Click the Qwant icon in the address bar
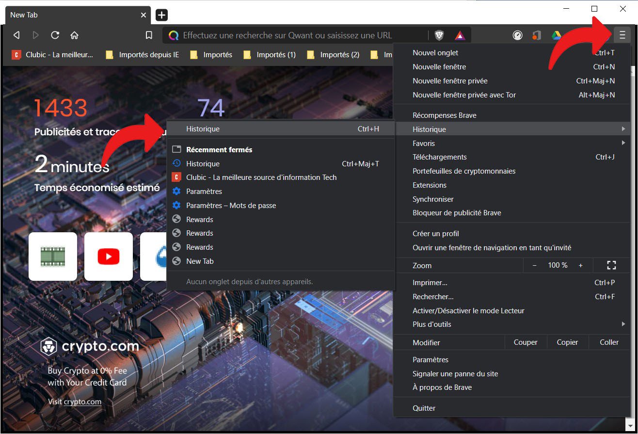 coord(173,35)
